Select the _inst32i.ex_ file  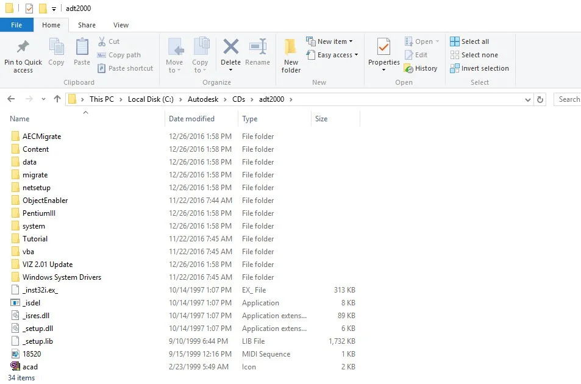[x=40, y=290]
